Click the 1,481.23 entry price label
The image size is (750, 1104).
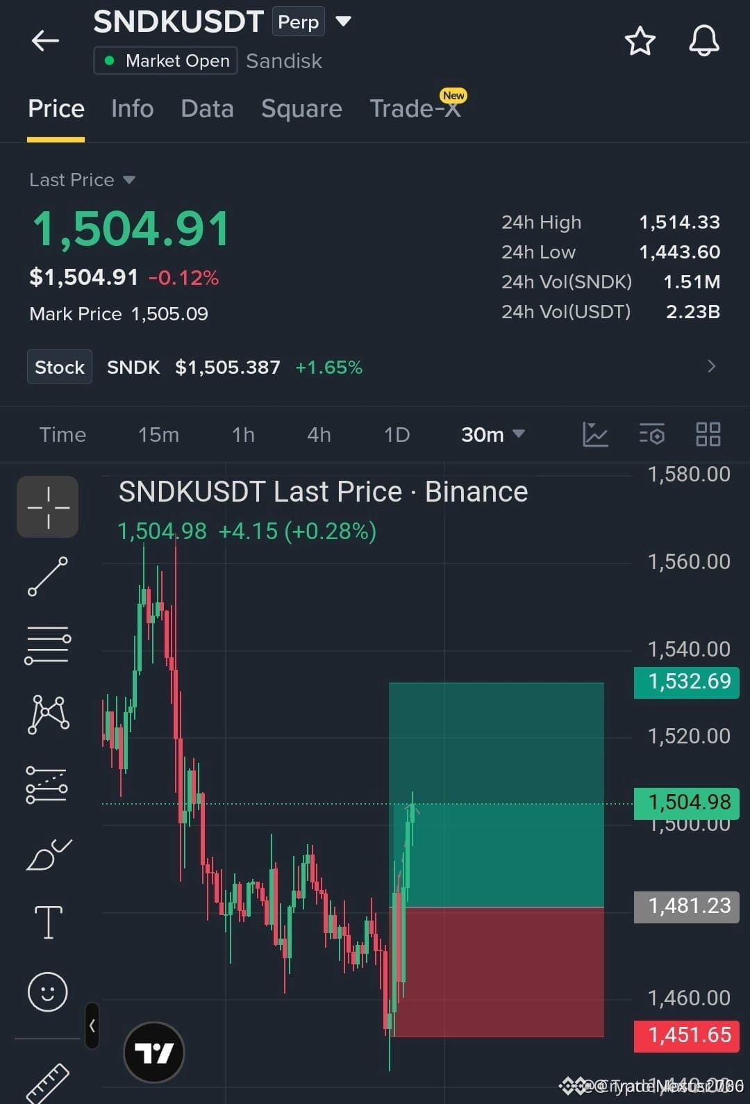tap(687, 906)
